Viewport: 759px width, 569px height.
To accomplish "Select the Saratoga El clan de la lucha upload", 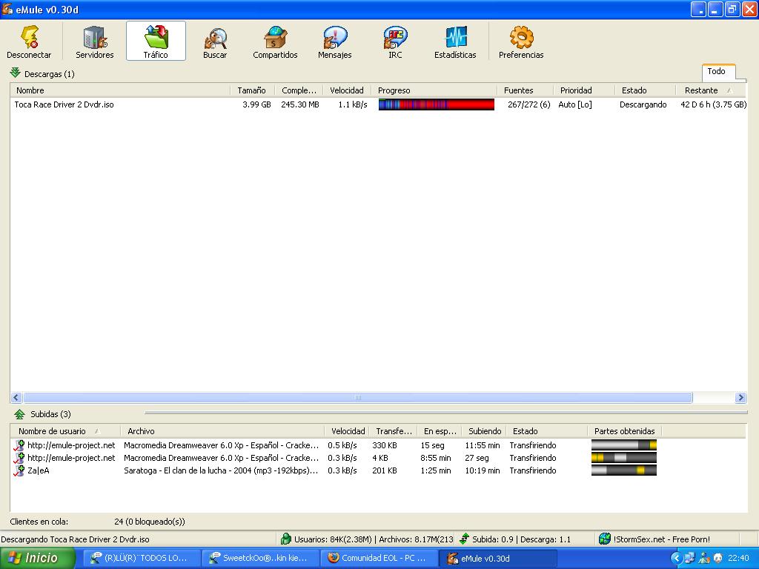I will tap(221, 470).
